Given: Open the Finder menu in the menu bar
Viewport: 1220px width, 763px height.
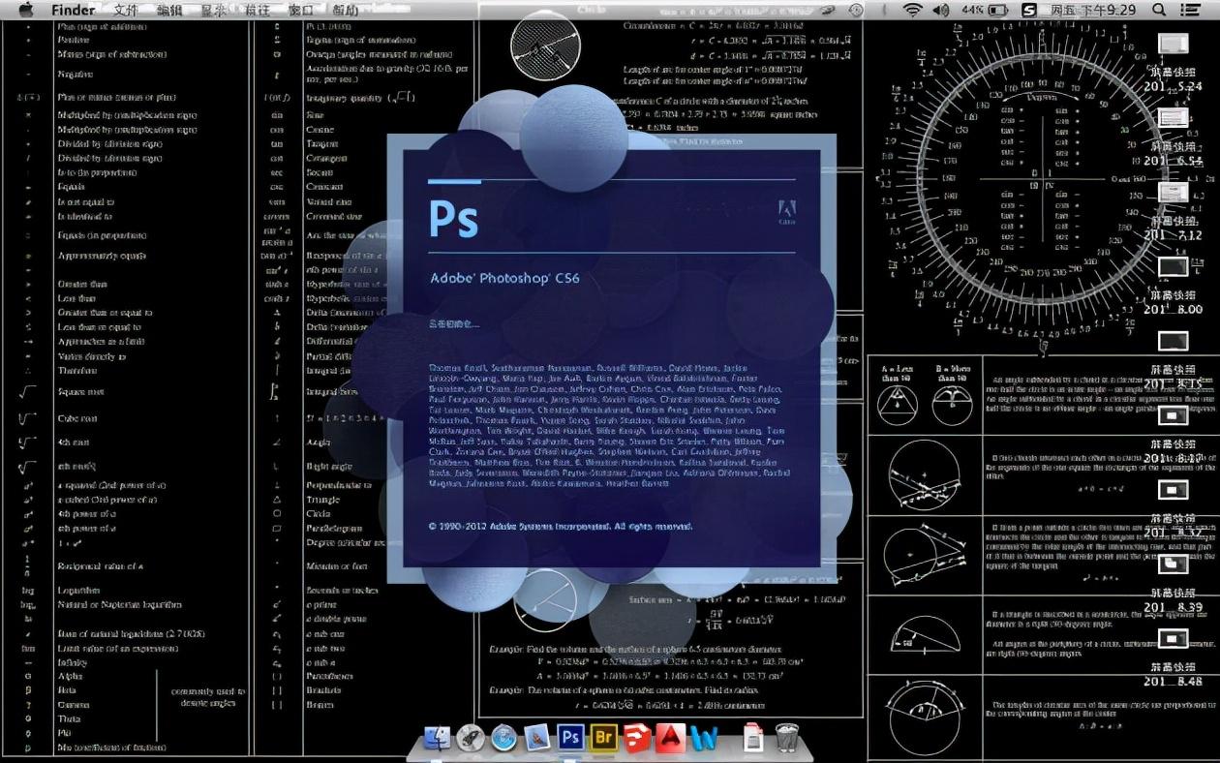Looking at the screenshot, I should 74,10.
